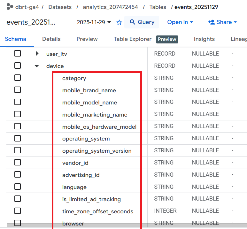Viewport: 247px width, 229px height.
Task: Check the category field checkbox
Action: pyautogui.click(x=18, y=78)
